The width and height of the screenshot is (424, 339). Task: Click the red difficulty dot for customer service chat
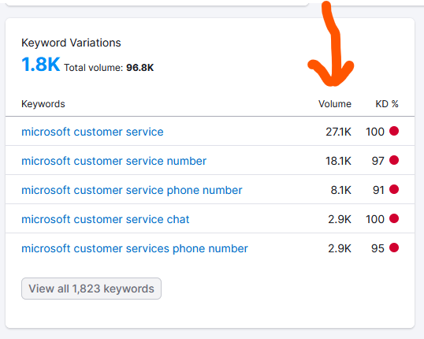[x=394, y=218]
